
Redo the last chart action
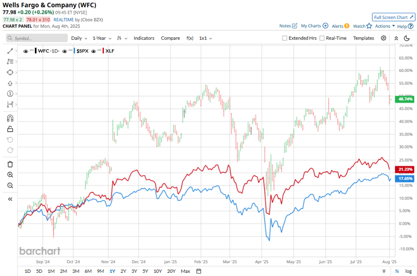point(10,150)
